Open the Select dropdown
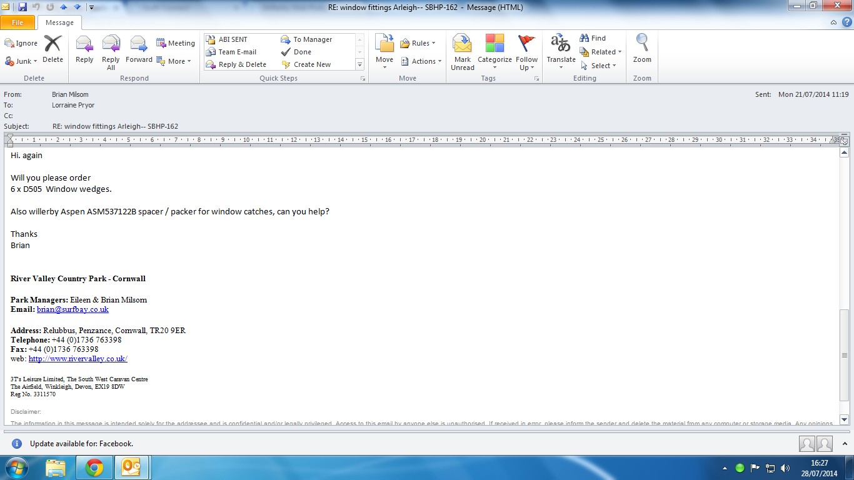The height and width of the screenshot is (480, 854). pyautogui.click(x=598, y=66)
